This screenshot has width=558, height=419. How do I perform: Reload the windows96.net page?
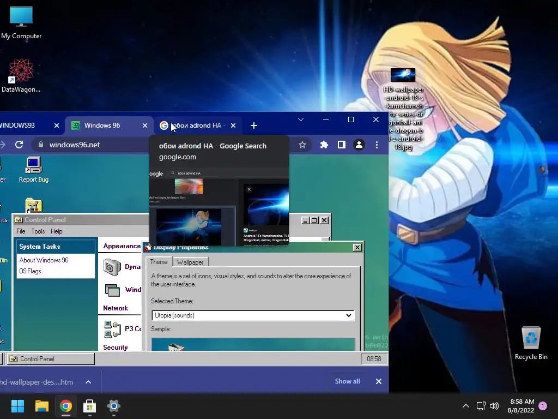tap(19, 145)
